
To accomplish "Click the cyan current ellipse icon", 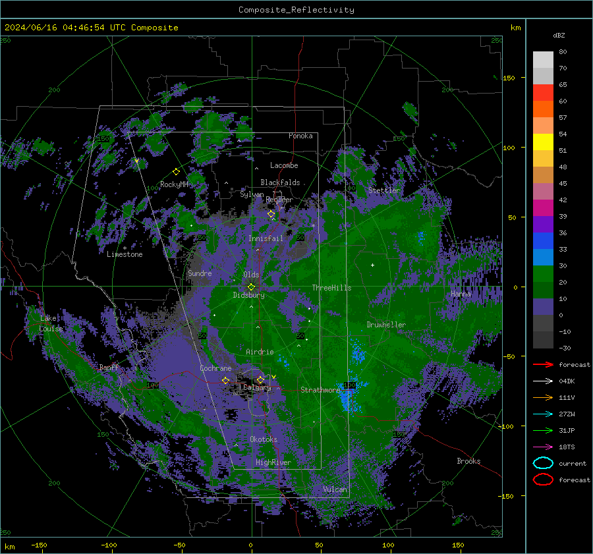I will click(x=543, y=463).
